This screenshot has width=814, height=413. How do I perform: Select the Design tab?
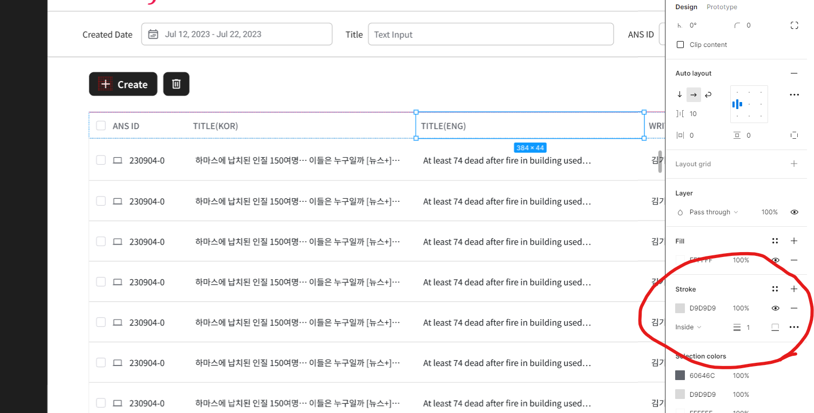click(x=686, y=7)
